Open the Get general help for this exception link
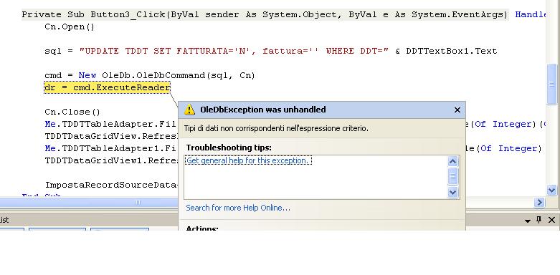 [249, 160]
